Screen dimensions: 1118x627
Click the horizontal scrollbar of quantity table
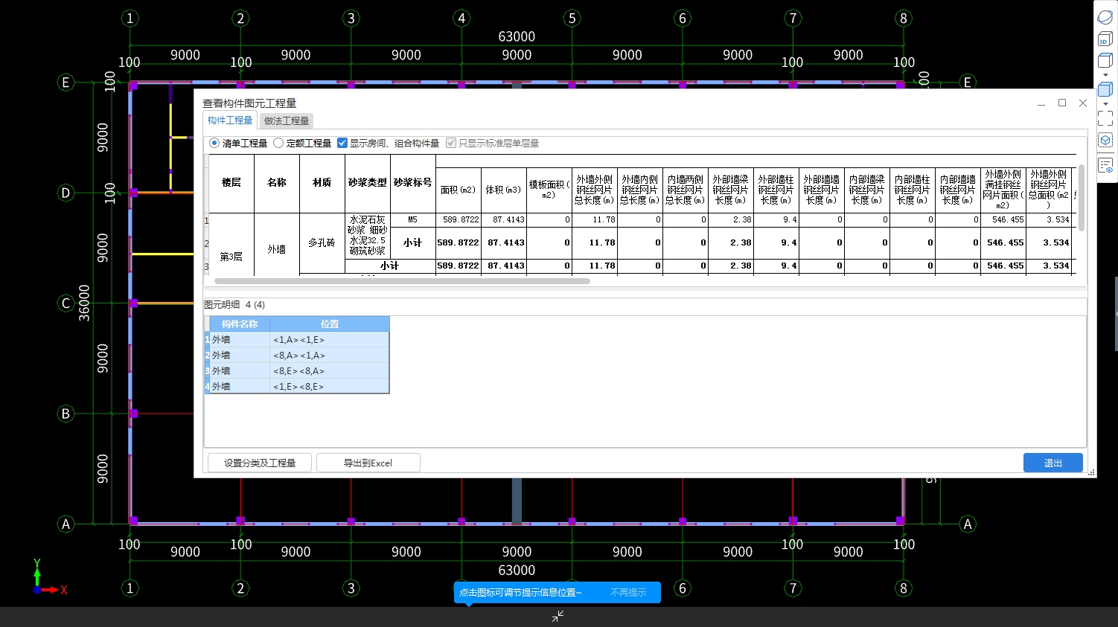point(402,281)
